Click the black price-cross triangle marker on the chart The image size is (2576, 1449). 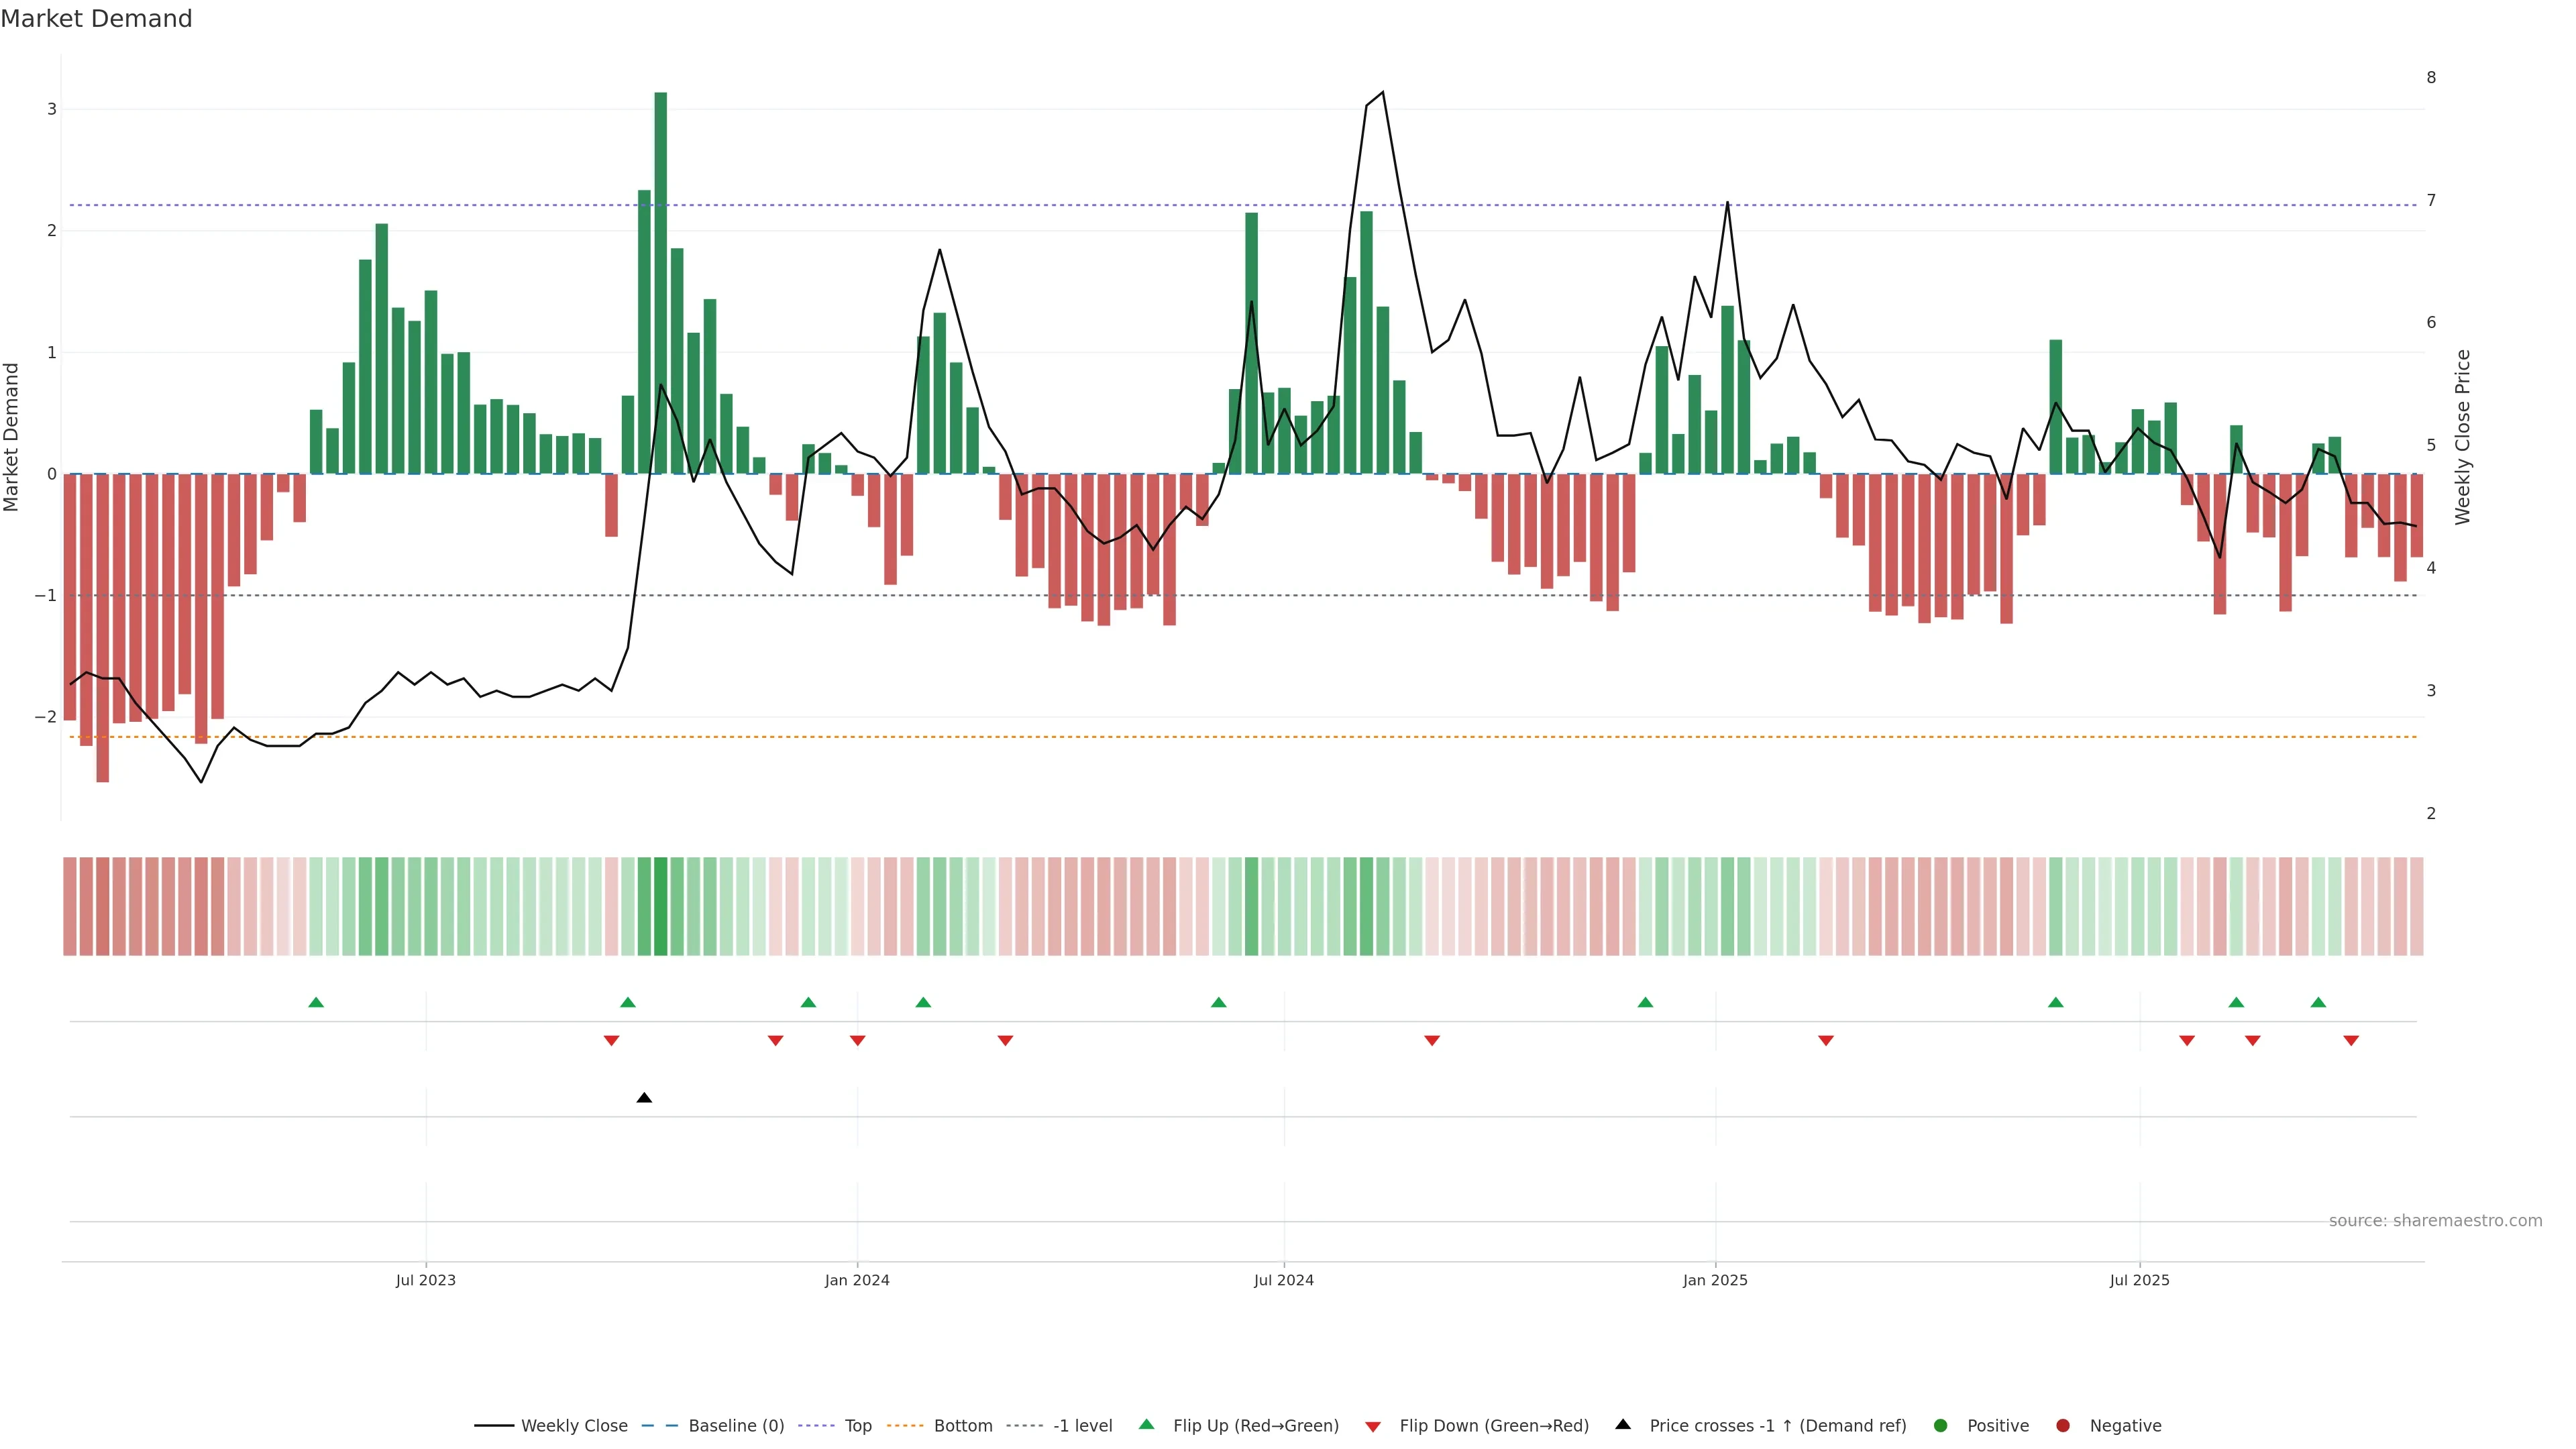(644, 1098)
